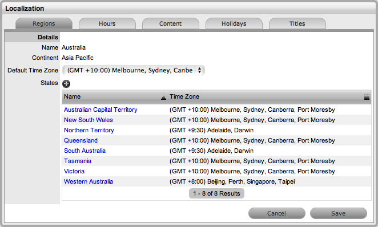The height and width of the screenshot is (227, 378).
Task: Open the Western Australia link
Action: click(x=89, y=181)
